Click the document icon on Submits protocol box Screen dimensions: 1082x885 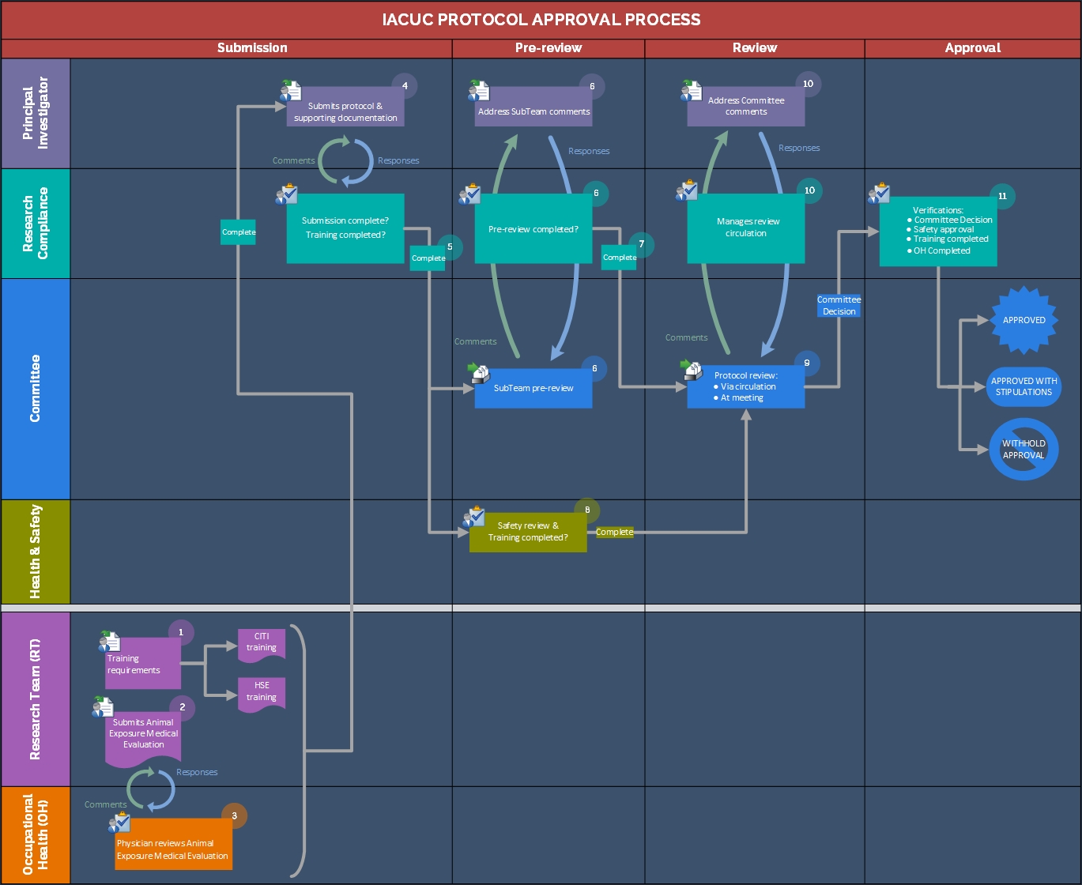[290, 91]
